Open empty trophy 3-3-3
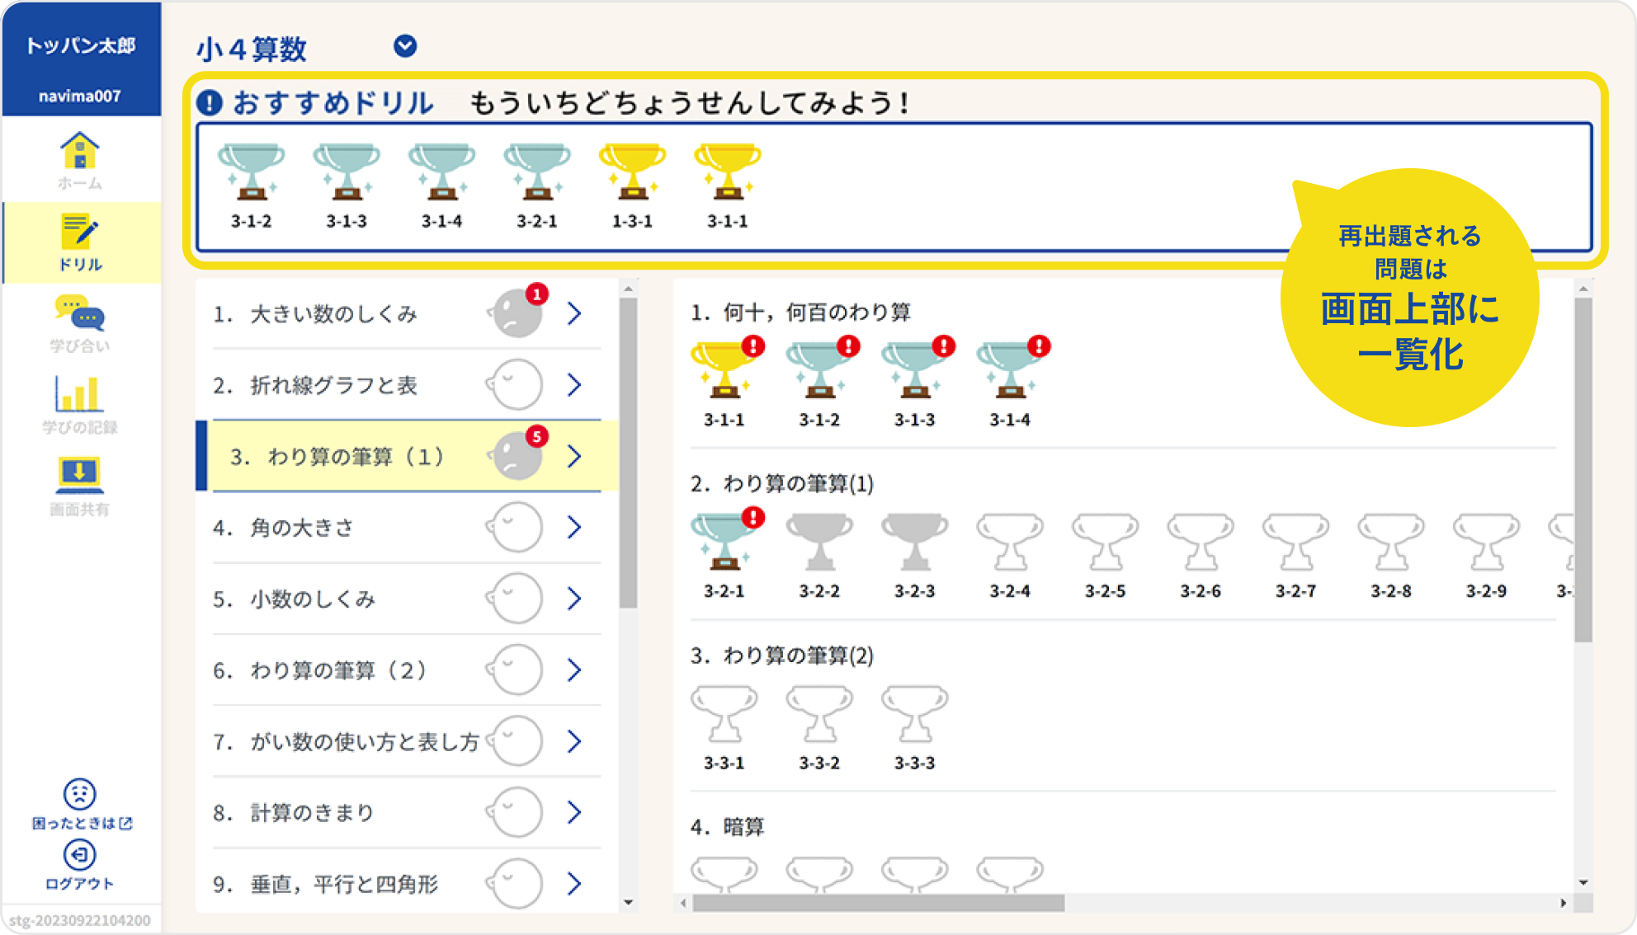 [x=915, y=714]
